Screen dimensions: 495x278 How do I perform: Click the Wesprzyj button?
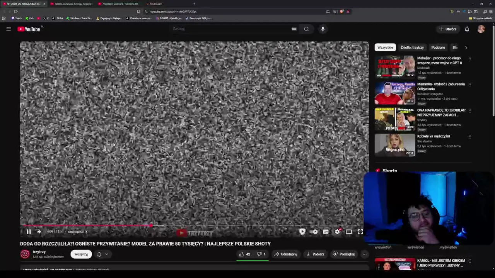coord(81,254)
